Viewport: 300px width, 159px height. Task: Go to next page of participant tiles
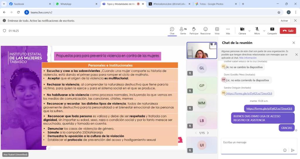click(208, 133)
